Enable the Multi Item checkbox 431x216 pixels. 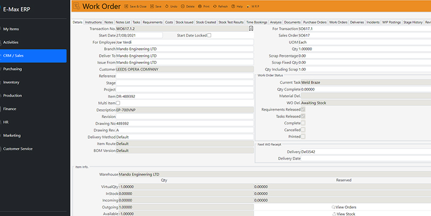(118, 103)
